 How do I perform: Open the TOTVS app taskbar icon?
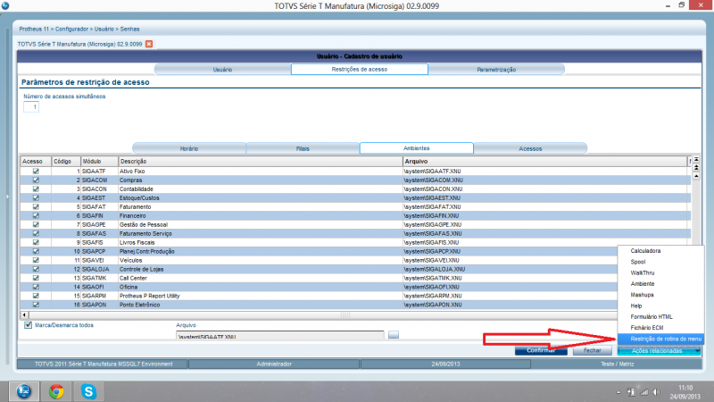(24, 391)
